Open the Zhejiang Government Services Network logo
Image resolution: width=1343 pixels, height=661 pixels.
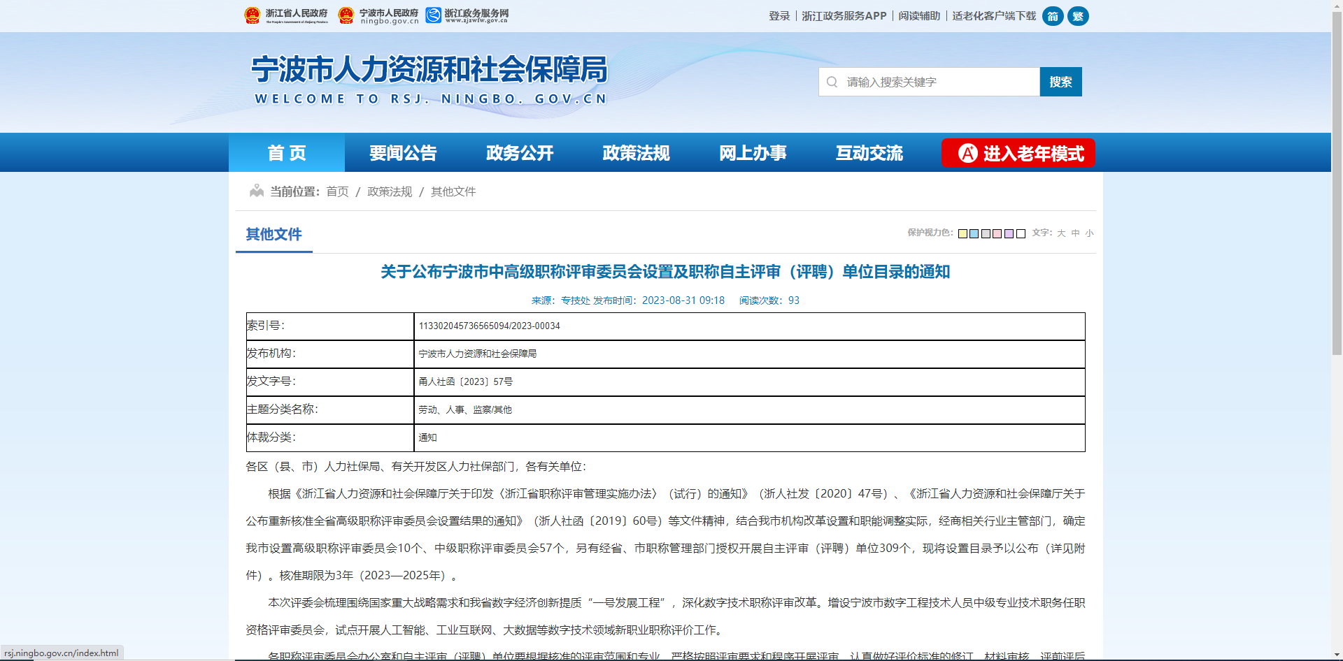click(x=467, y=15)
